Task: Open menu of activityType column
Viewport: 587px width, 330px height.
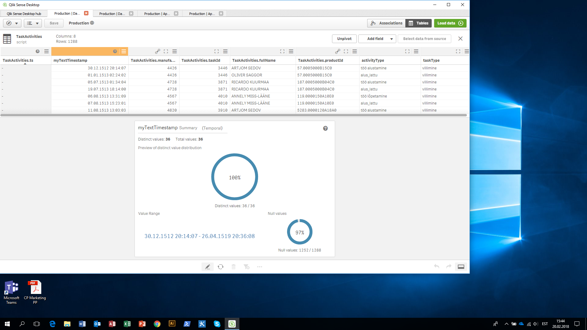Action: click(x=416, y=51)
